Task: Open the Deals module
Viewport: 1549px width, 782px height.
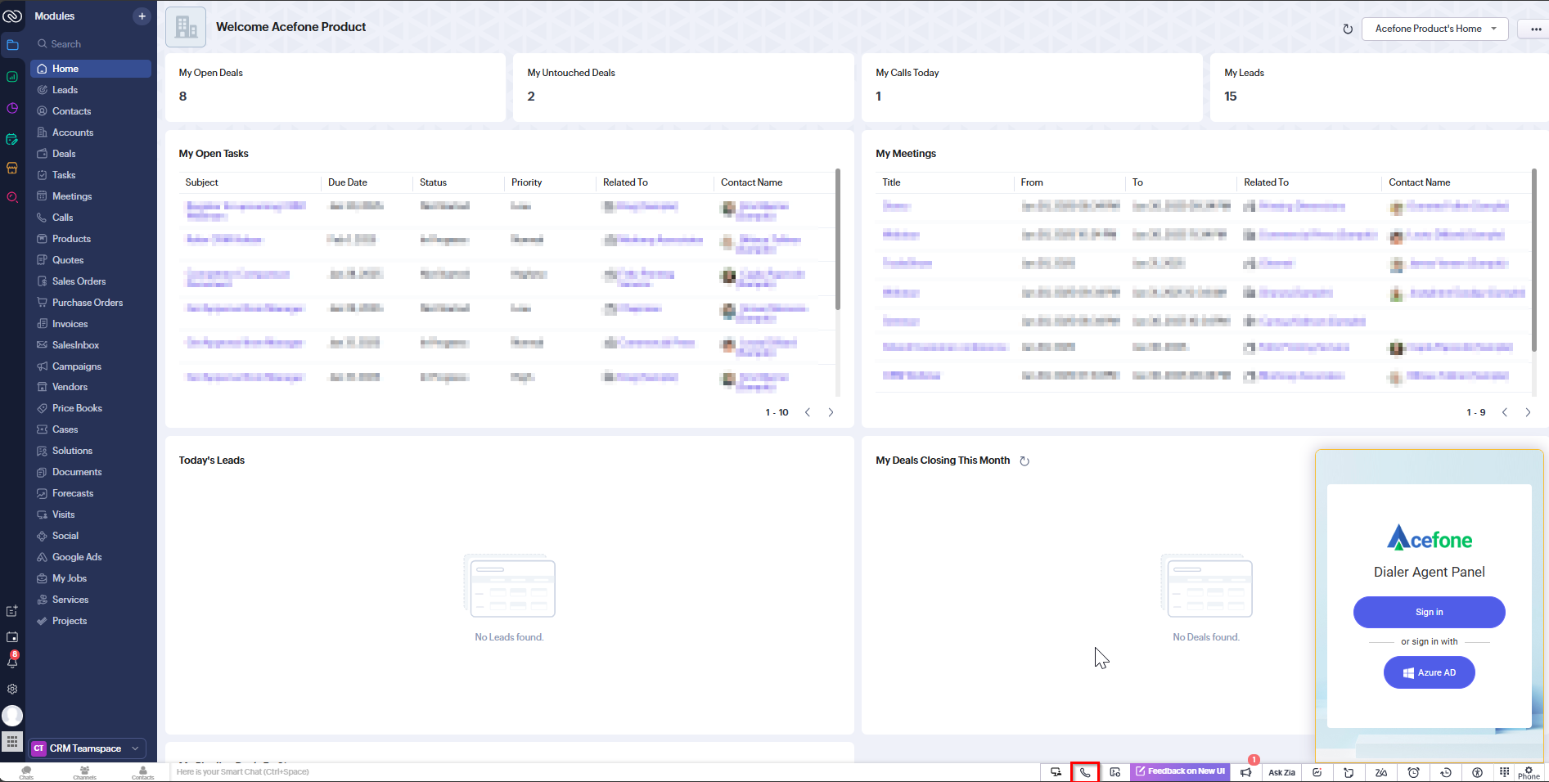Action: point(91,154)
